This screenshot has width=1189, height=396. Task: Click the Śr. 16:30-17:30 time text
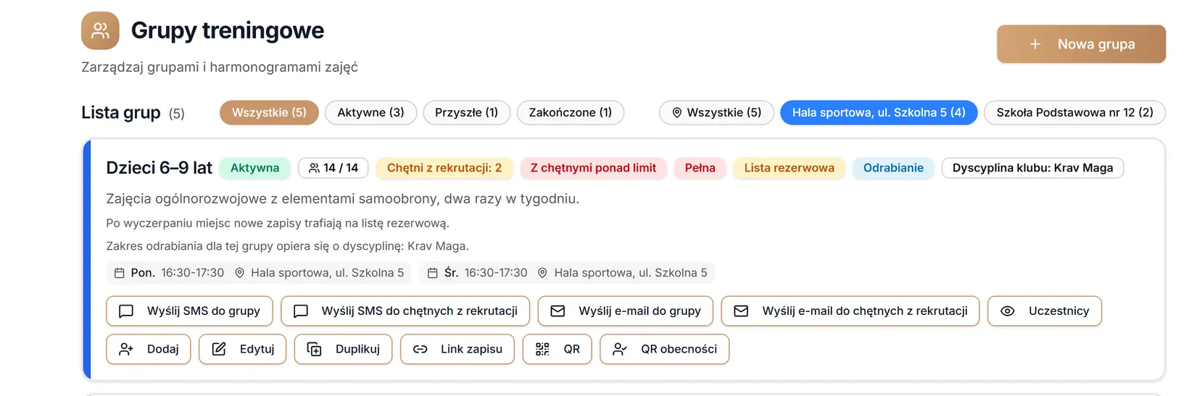tap(486, 273)
